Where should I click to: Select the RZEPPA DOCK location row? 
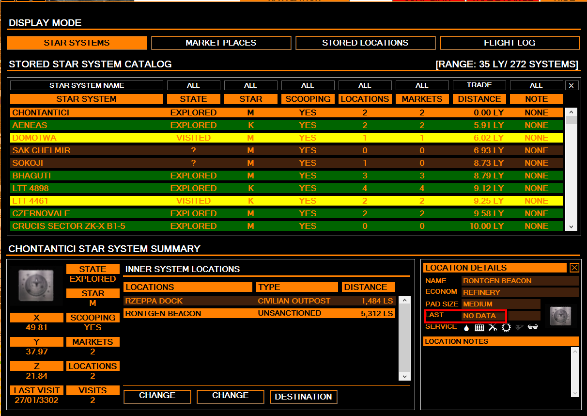[260, 301]
